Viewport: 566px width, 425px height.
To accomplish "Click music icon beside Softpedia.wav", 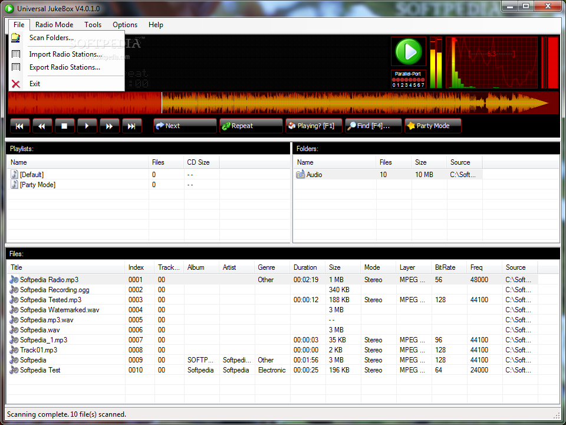I will (14, 330).
